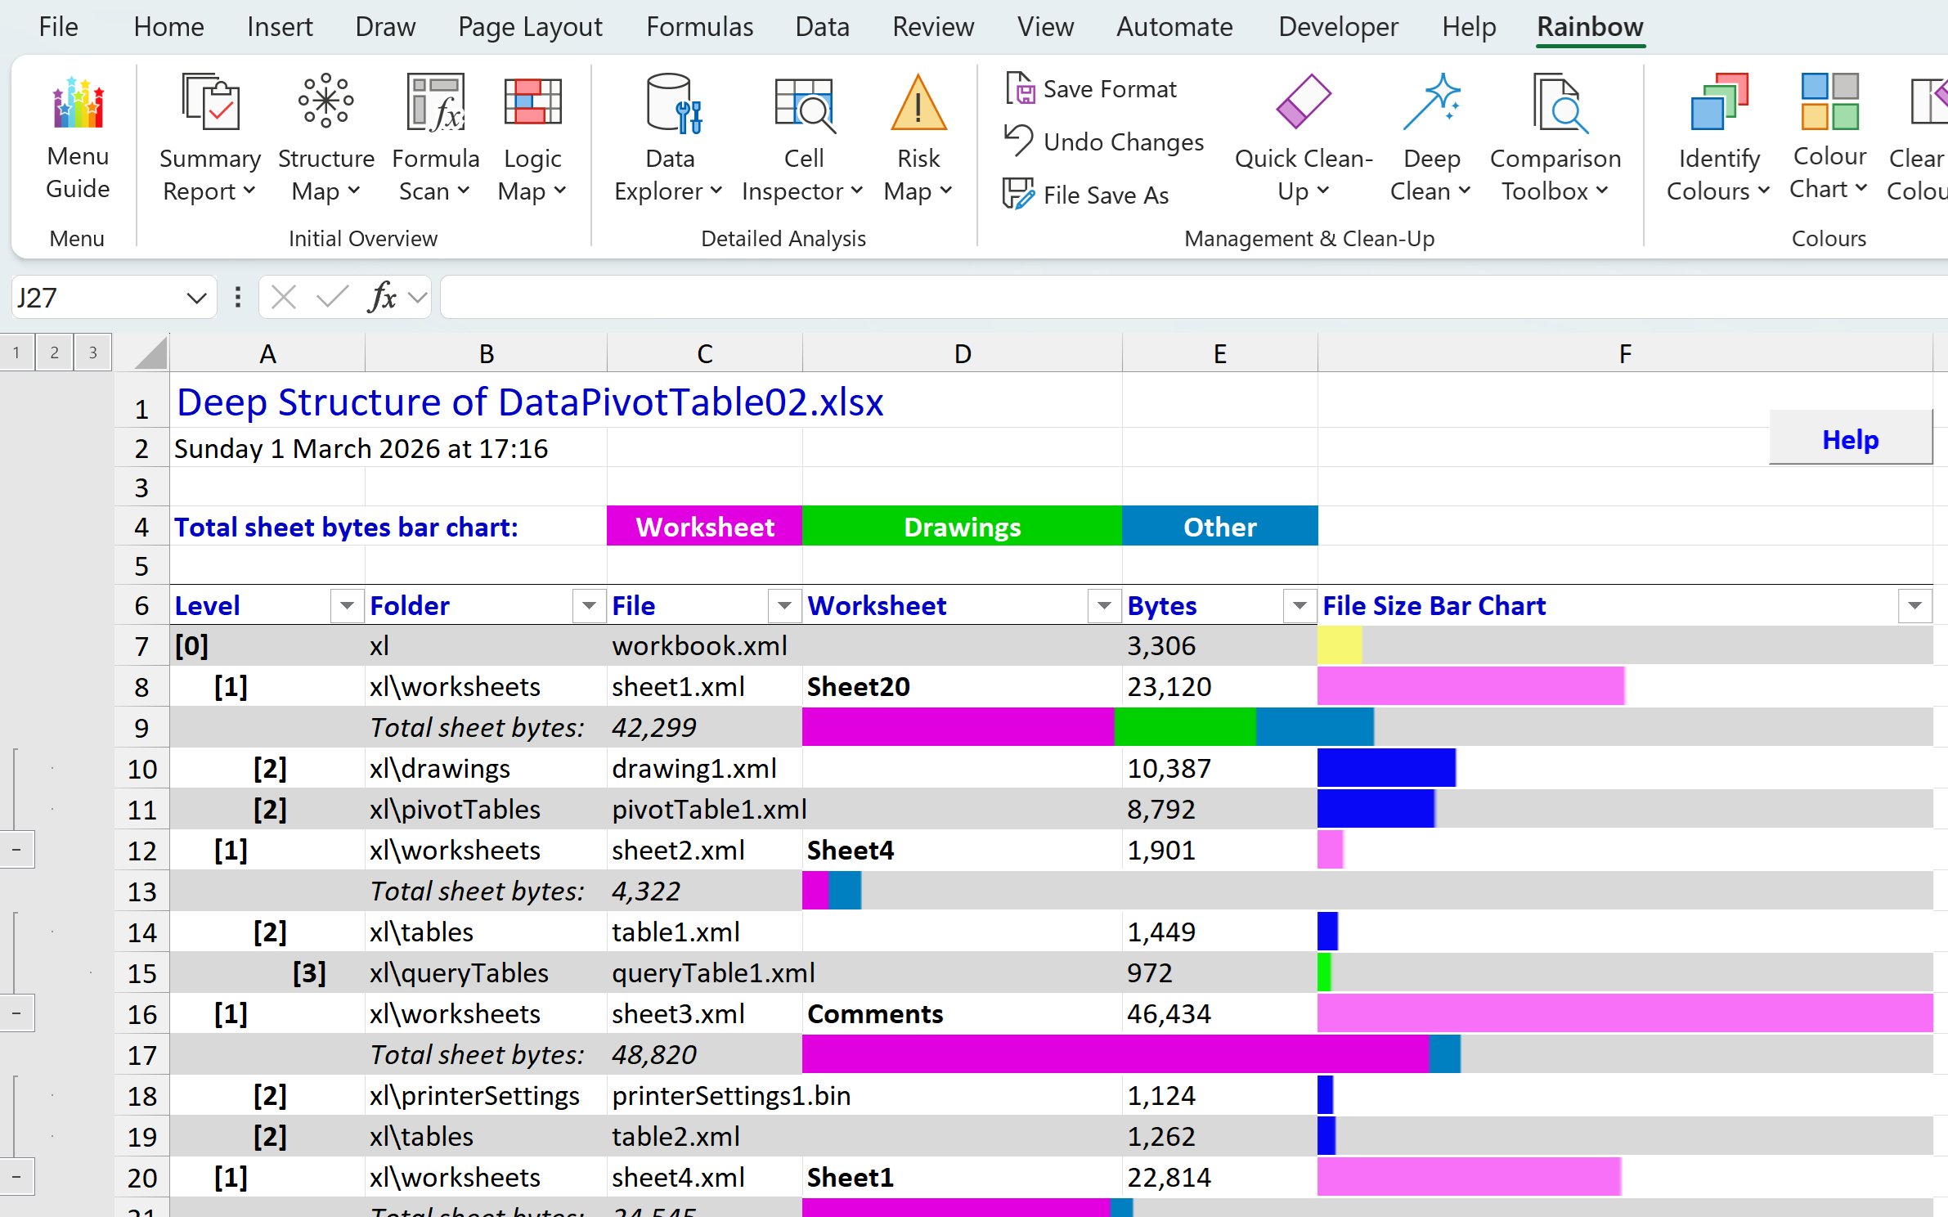The width and height of the screenshot is (1948, 1217).
Task: Show outline level 2
Action: coord(54,353)
